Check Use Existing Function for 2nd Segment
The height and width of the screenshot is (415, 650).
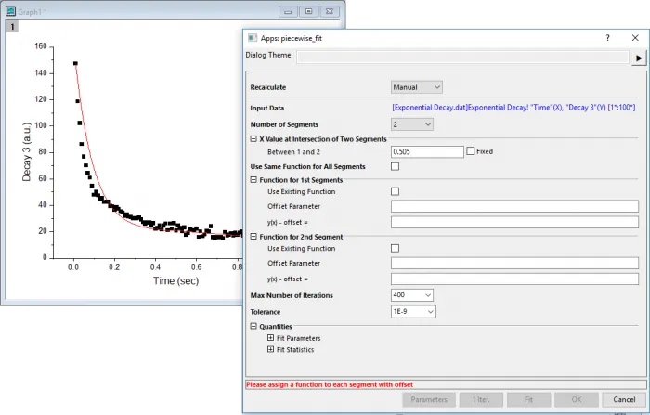395,248
